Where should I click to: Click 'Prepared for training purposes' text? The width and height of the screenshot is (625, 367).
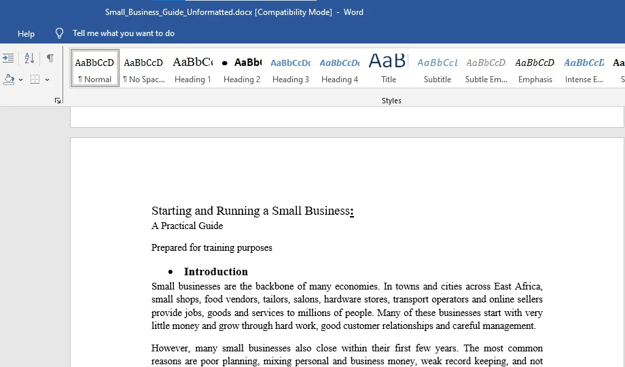coord(212,247)
